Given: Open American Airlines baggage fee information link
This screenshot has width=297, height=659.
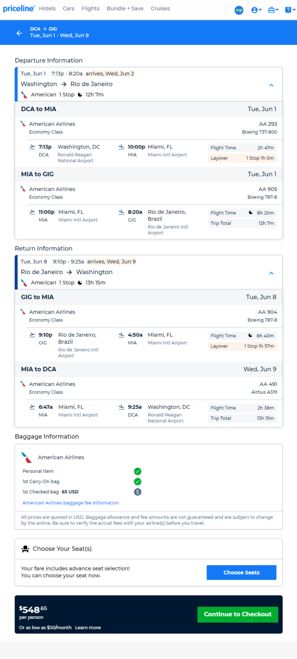Looking at the screenshot, I should (x=71, y=503).
